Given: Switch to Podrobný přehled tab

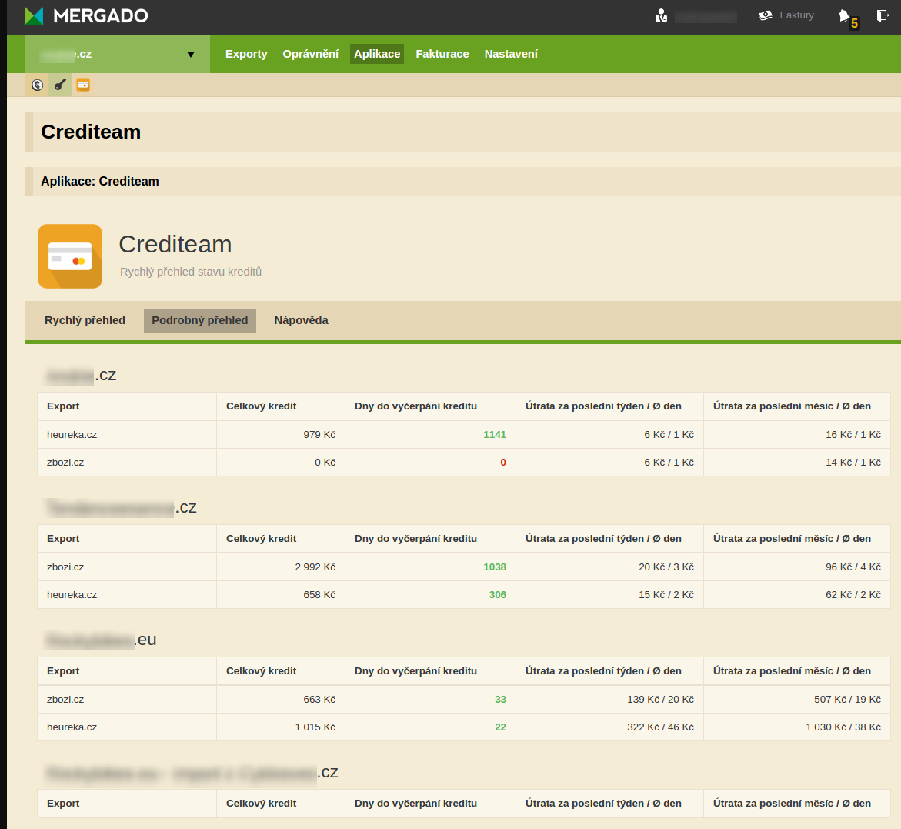Looking at the screenshot, I should coord(200,320).
